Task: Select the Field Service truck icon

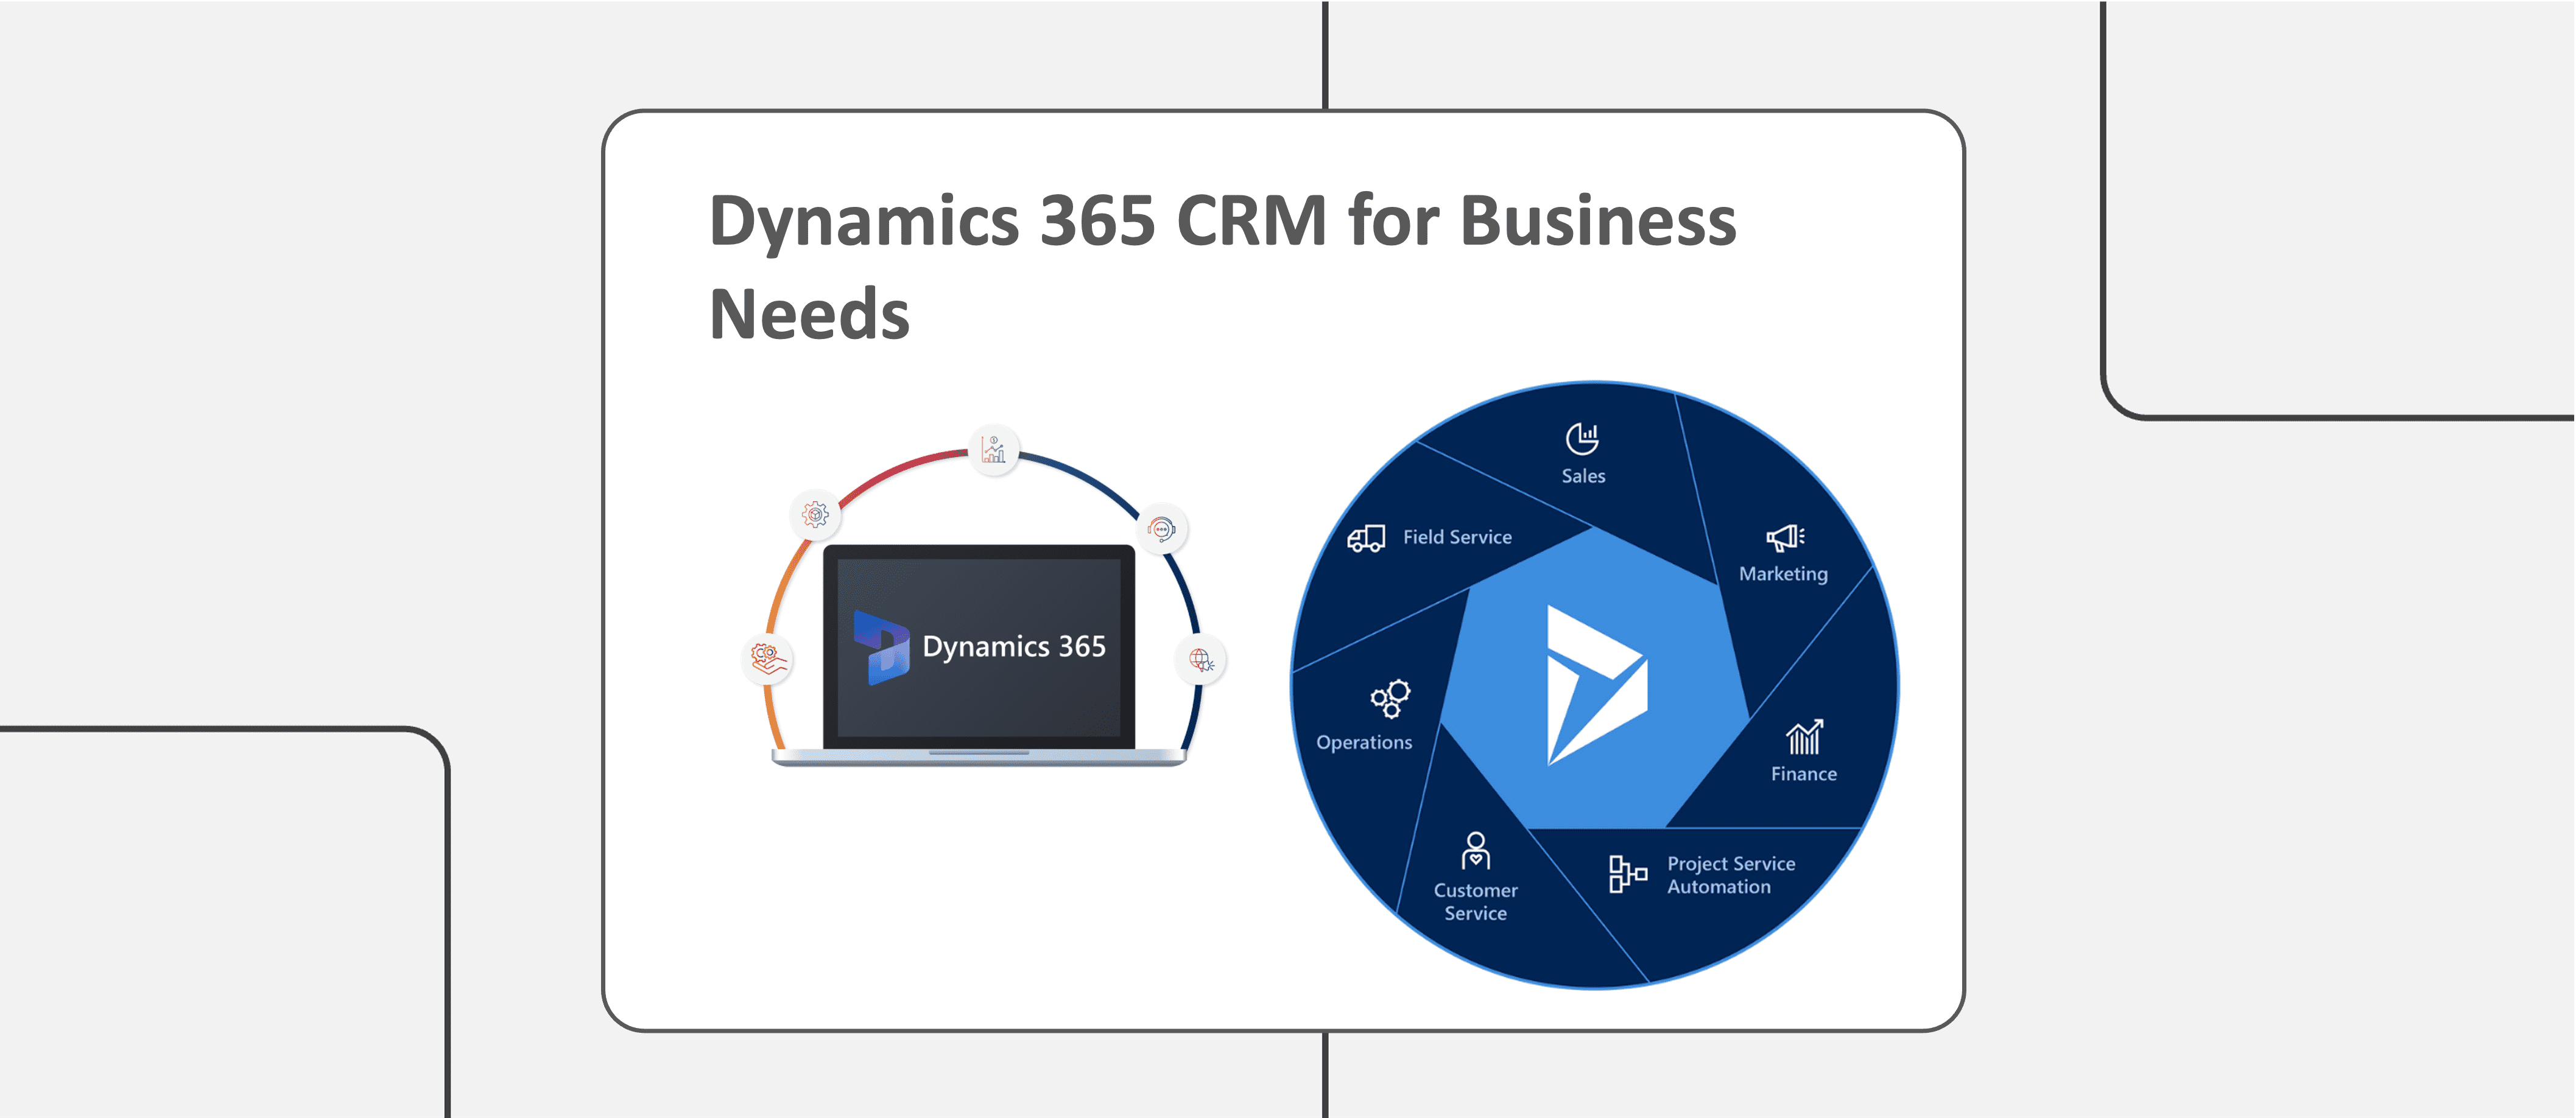Action: [1366, 537]
